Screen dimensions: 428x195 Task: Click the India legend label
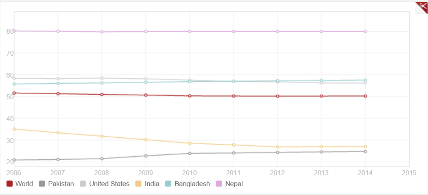coord(152,184)
